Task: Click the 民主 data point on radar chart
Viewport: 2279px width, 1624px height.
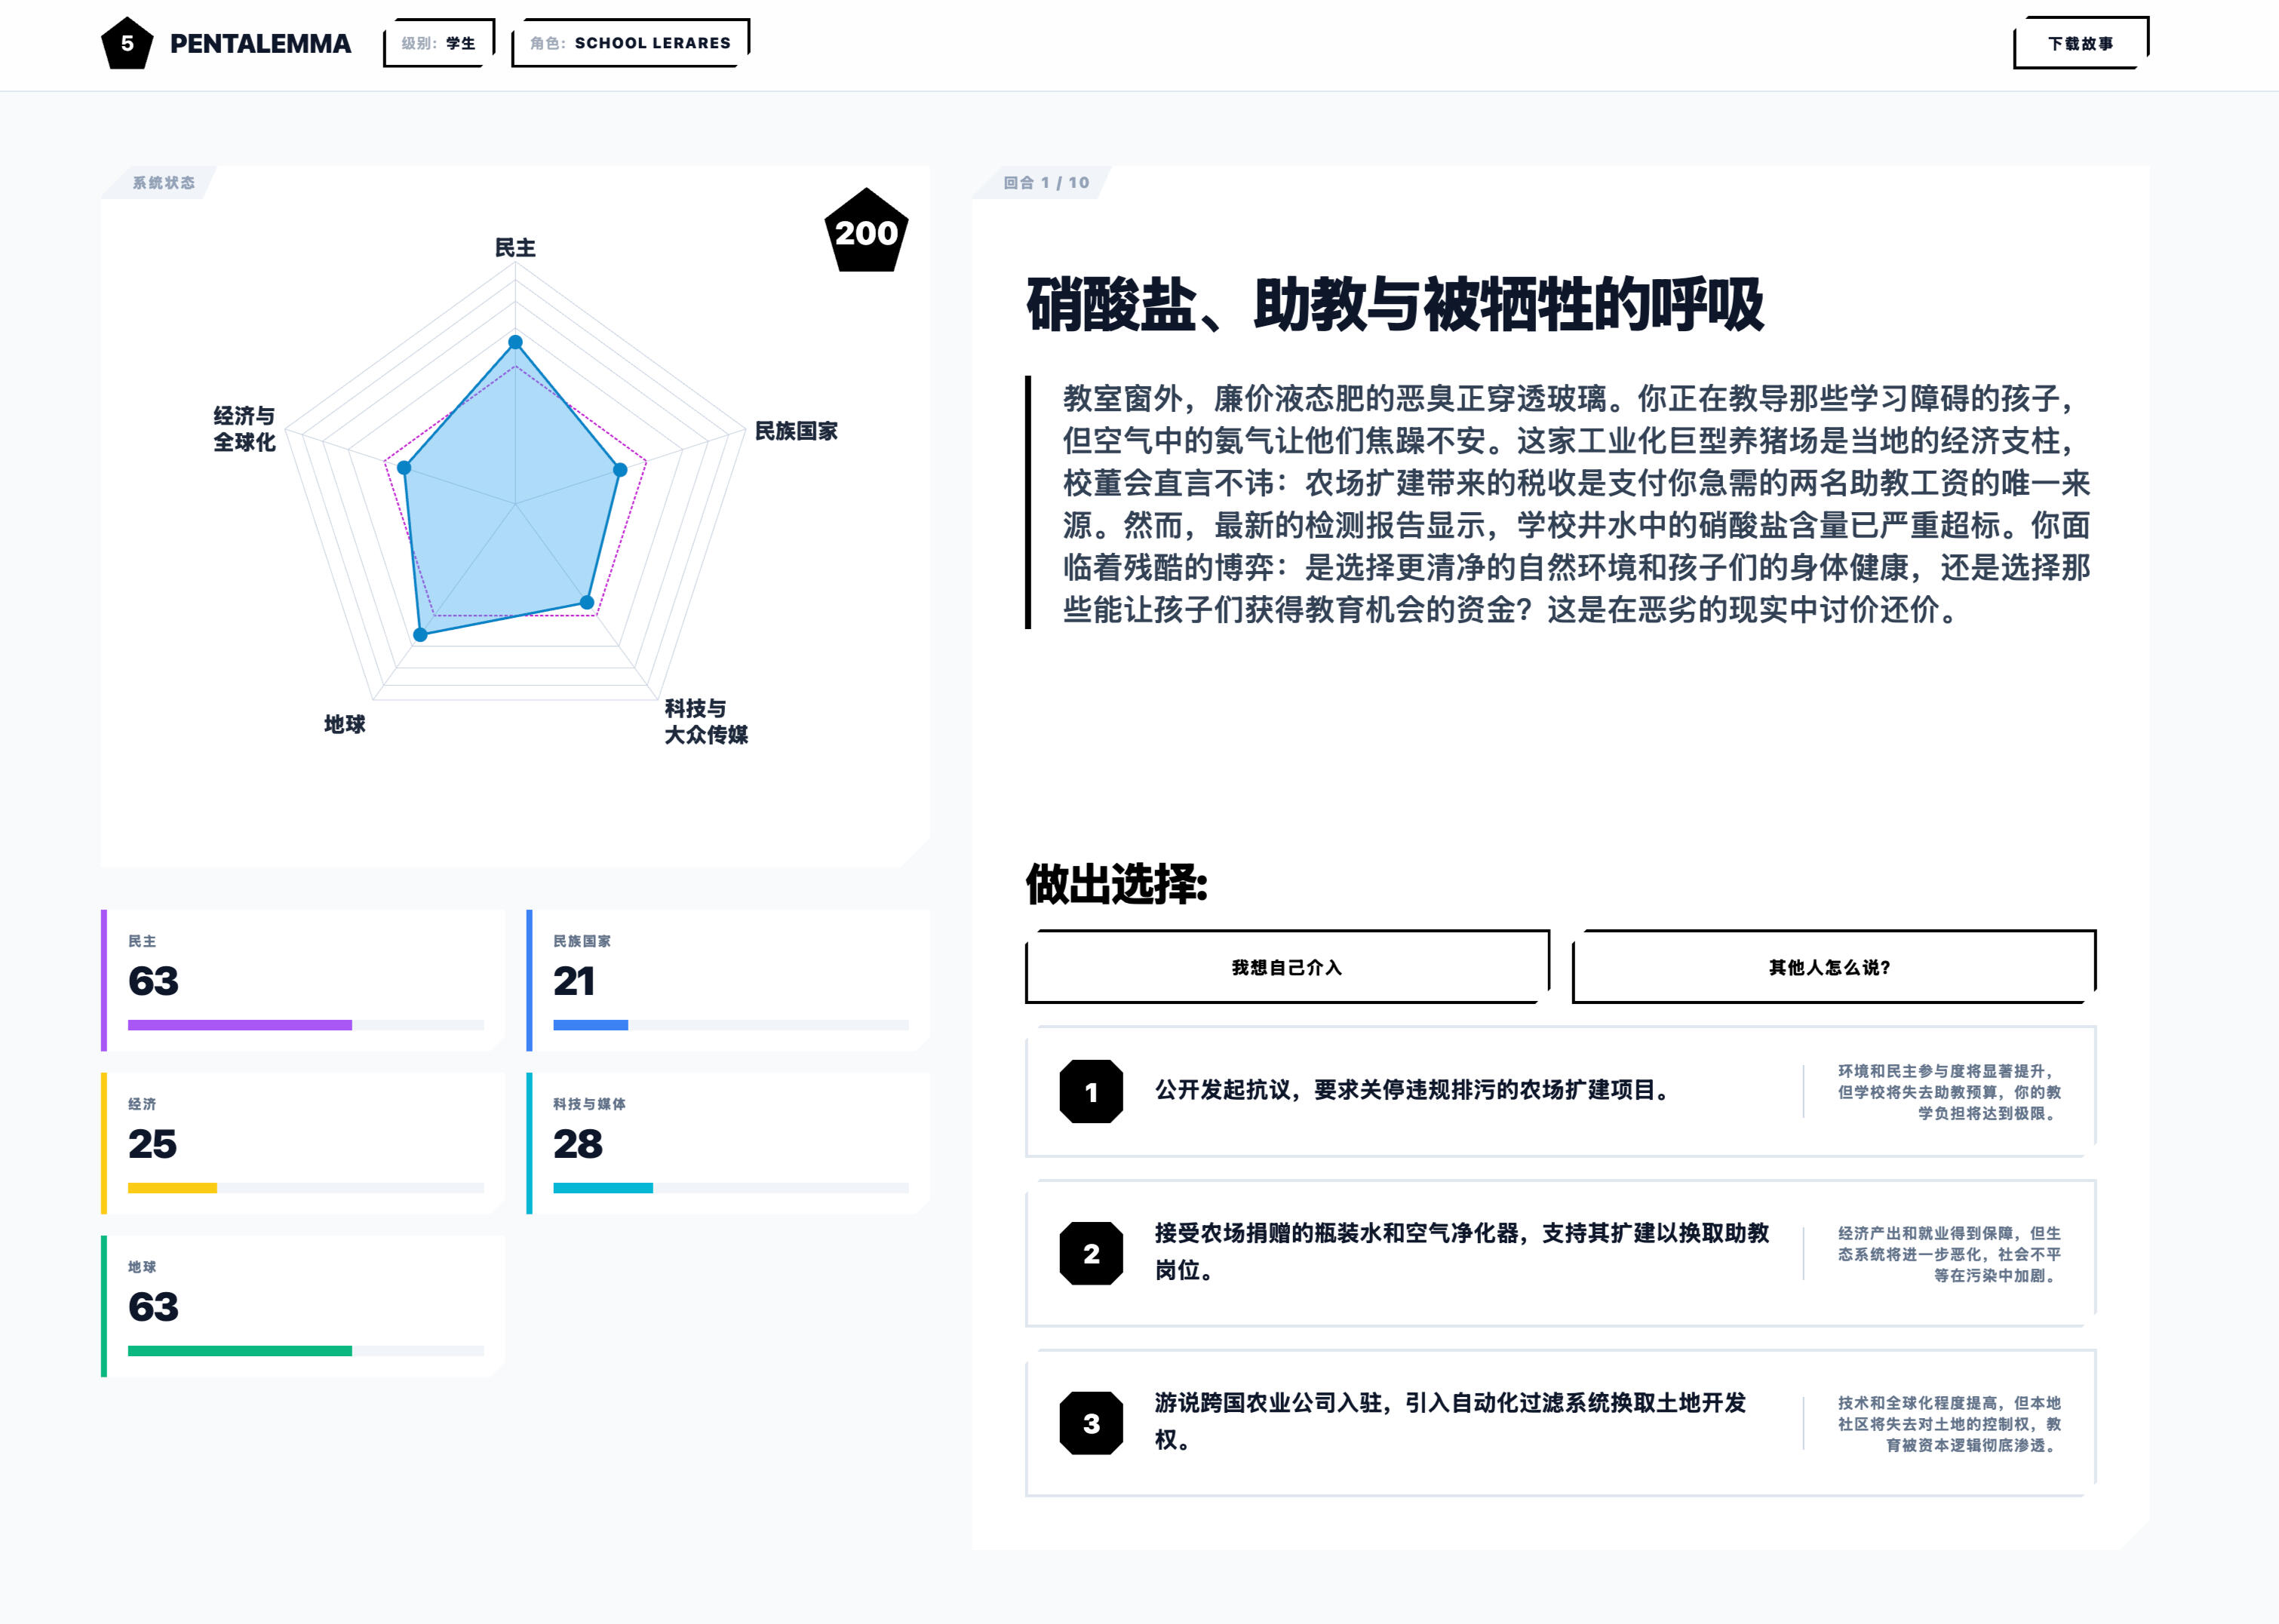Action: coord(515,342)
